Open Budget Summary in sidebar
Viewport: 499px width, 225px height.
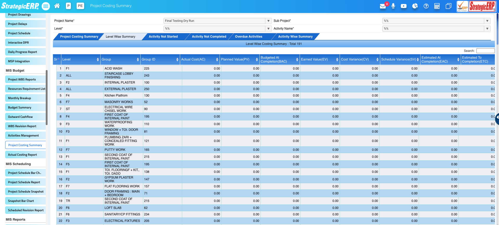click(x=25, y=107)
